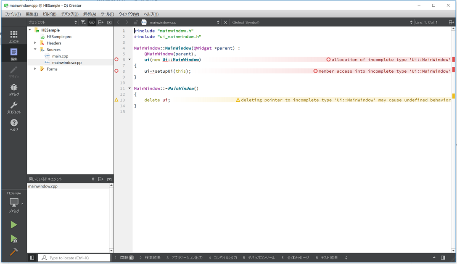Click the C++ file type icon in editor toolbar
457x264 pixels.
pyautogui.click(x=144, y=22)
